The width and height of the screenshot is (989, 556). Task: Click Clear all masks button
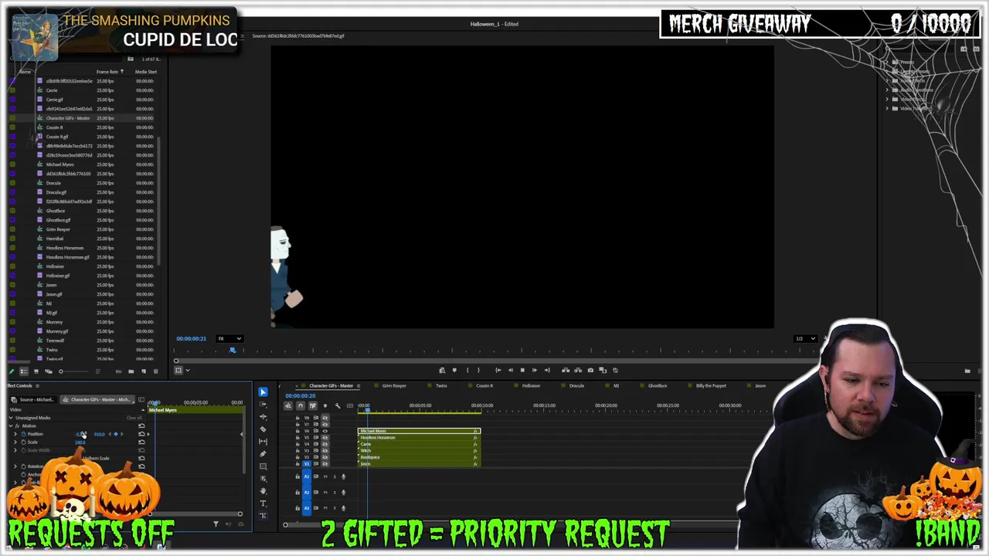134,418
